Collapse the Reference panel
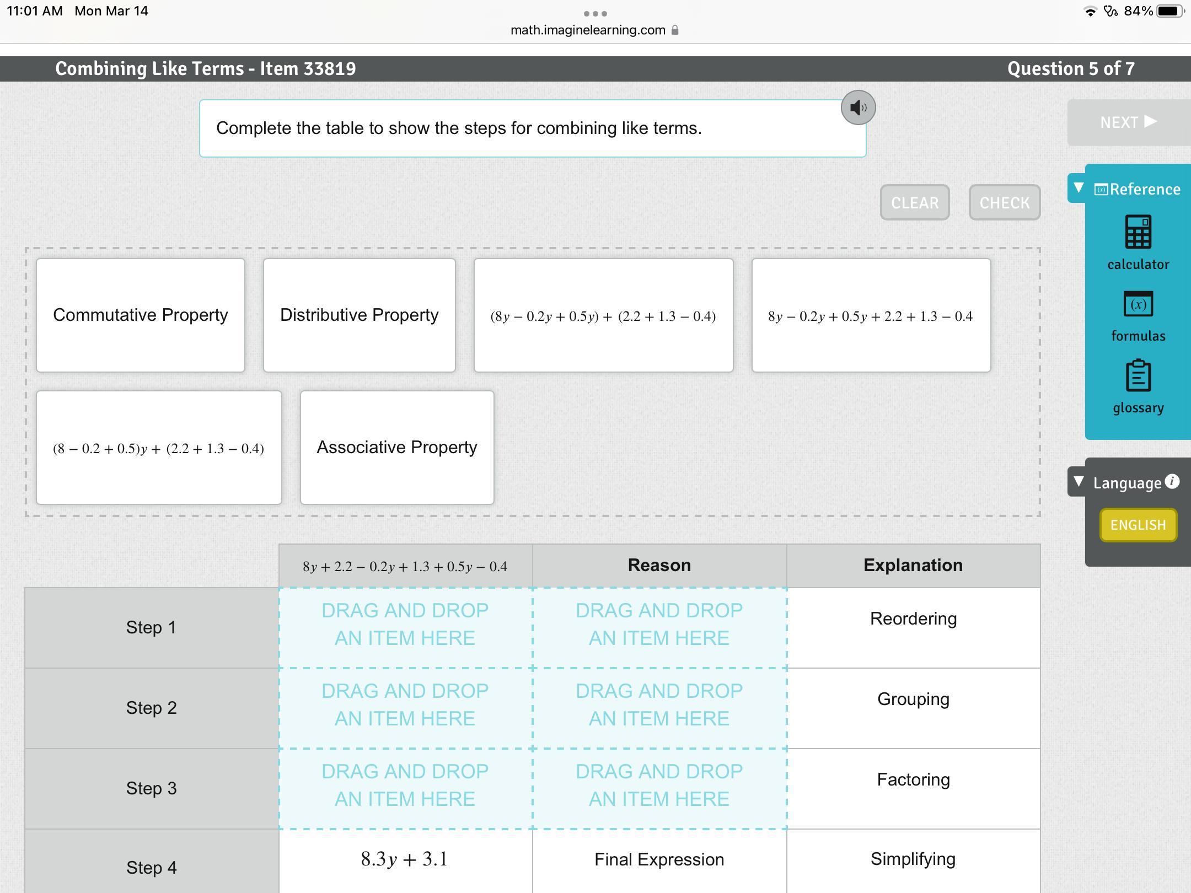 click(x=1079, y=189)
